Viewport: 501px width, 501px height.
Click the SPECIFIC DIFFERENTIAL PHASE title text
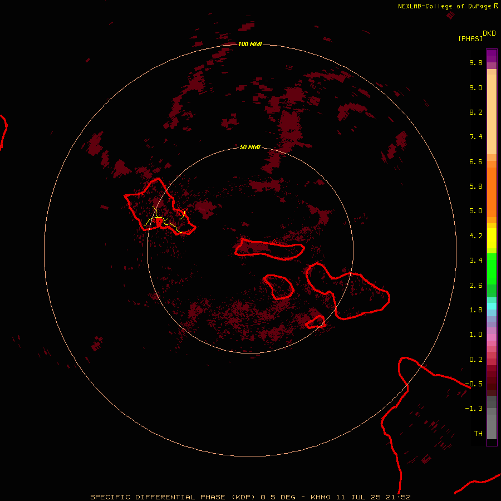(x=158, y=497)
